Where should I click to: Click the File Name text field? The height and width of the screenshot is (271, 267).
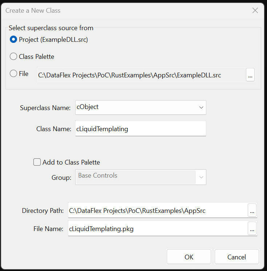pyautogui.click(x=158, y=228)
